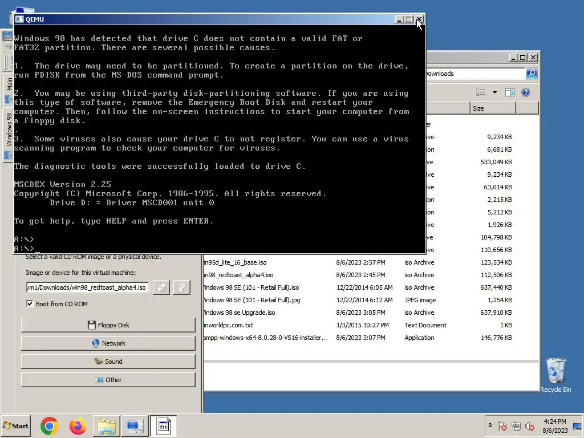The image size is (584, 438).
Task: Click the network status tray icon
Action: 516,425
